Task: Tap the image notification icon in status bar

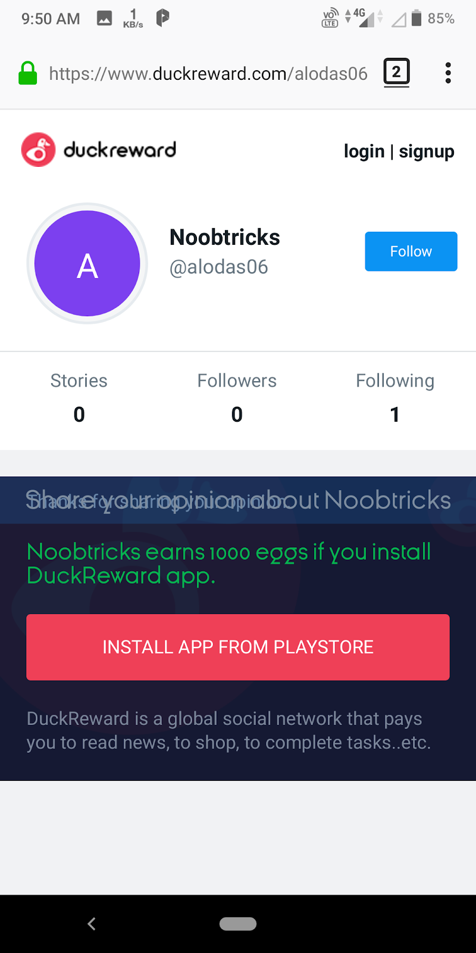Action: pyautogui.click(x=105, y=18)
